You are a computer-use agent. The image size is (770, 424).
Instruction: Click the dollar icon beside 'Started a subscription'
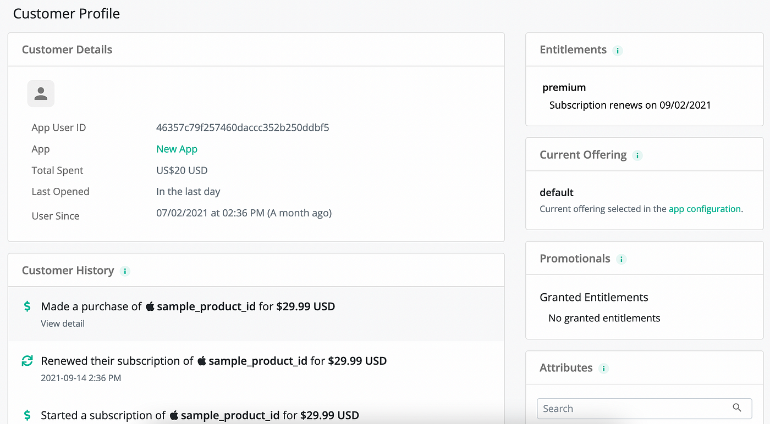28,415
